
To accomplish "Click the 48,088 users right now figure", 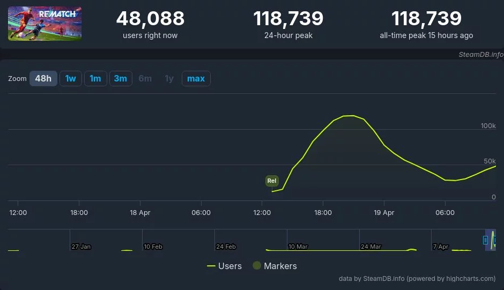I will tap(150, 18).
